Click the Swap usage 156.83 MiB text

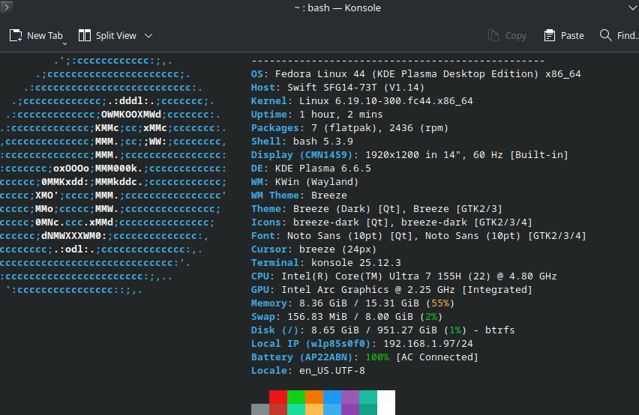point(317,316)
